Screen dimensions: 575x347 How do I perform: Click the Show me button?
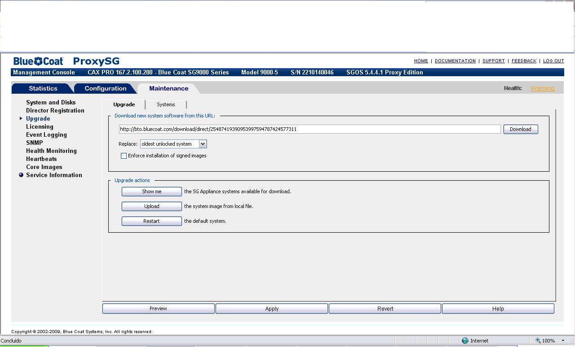152,191
